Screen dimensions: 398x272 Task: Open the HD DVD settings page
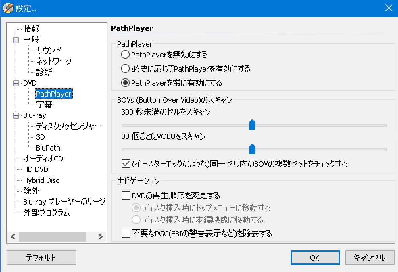[35, 169]
